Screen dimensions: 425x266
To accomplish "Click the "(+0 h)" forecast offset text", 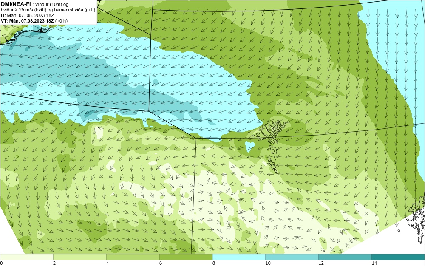I will (61, 20).
